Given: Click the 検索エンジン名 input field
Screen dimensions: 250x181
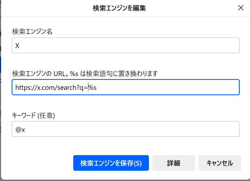Looking at the screenshot, I should pyautogui.click(x=126, y=45).
